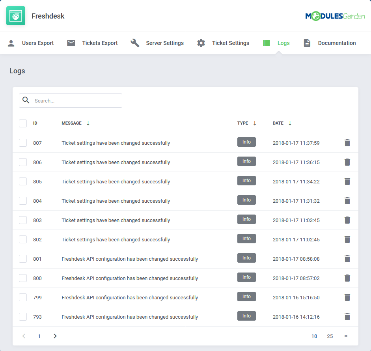Click date 2018-01-17 11:37:59

(296, 143)
